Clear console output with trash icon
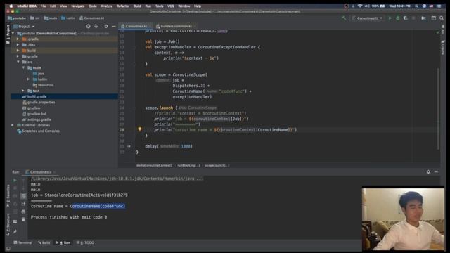 pos(23,219)
